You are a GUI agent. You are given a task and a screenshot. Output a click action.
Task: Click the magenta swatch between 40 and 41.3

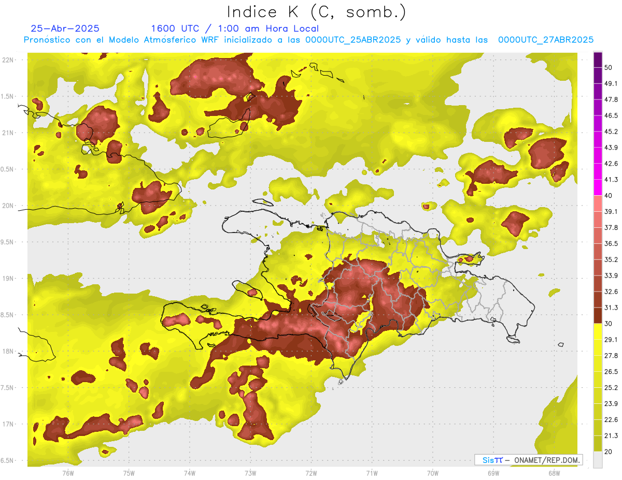pos(598,187)
